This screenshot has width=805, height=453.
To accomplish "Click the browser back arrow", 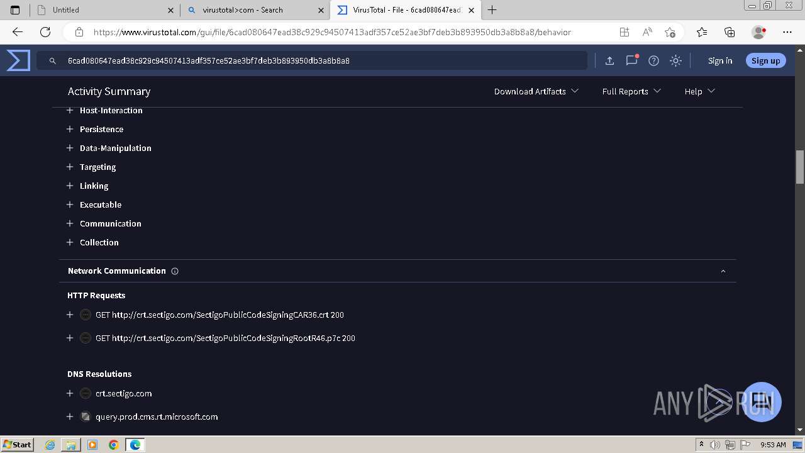I will coord(18,32).
